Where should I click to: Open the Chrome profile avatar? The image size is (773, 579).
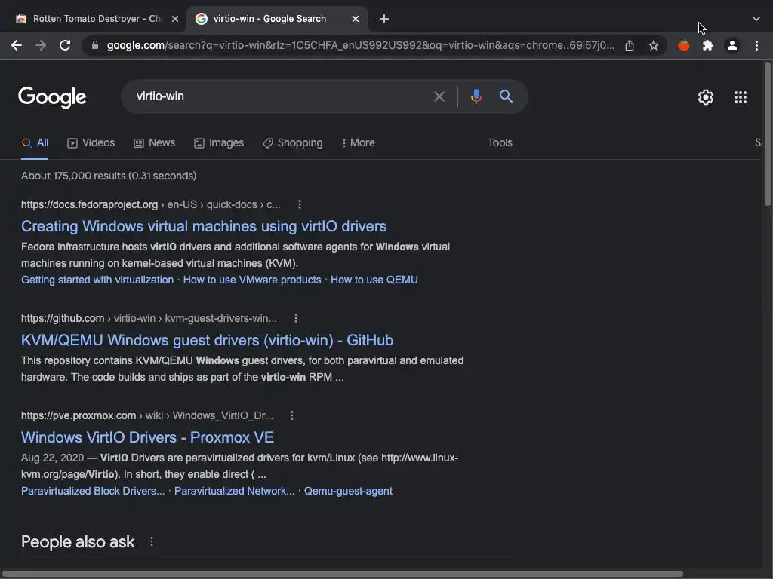(732, 45)
